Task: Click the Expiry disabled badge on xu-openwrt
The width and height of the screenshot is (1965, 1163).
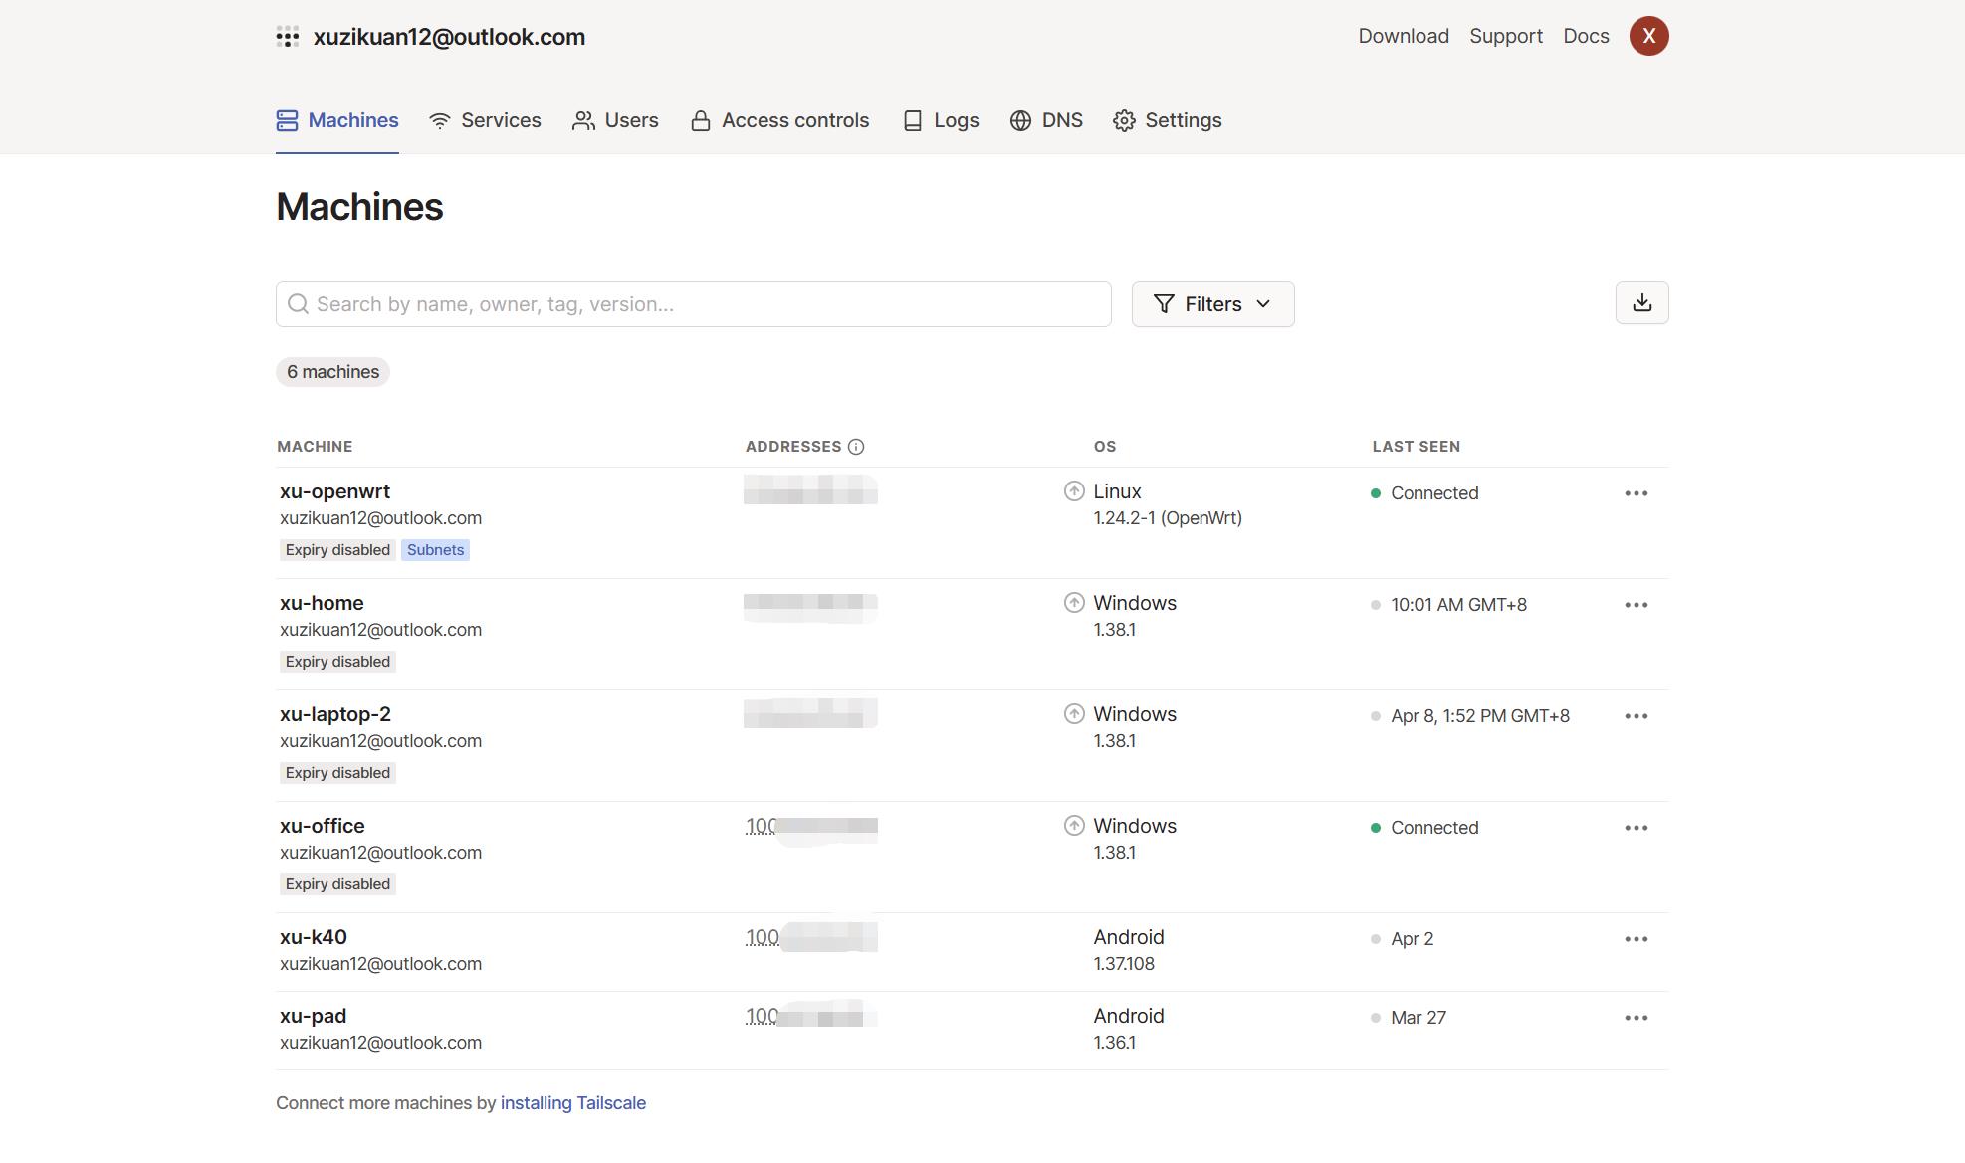Action: click(337, 550)
